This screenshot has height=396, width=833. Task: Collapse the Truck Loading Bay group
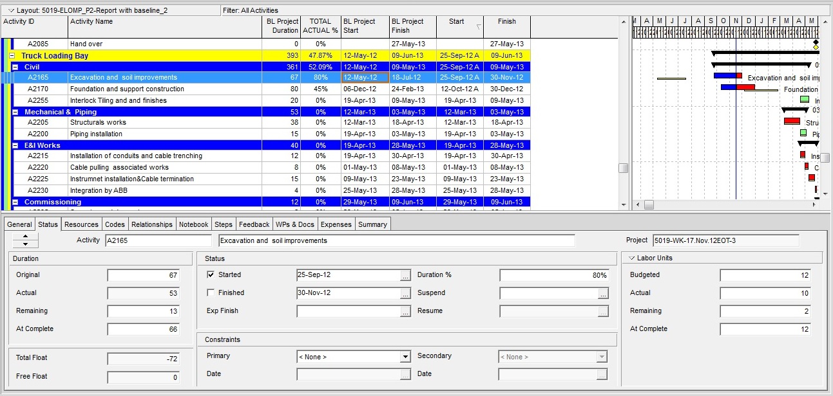point(12,56)
